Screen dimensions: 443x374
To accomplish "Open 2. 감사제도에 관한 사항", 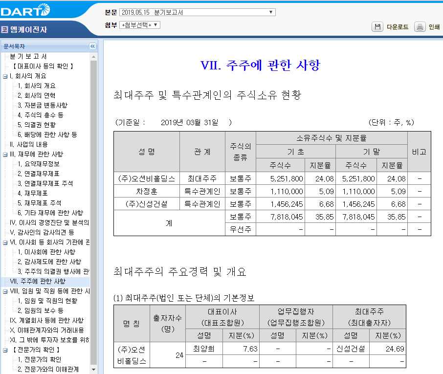I will (49, 262).
